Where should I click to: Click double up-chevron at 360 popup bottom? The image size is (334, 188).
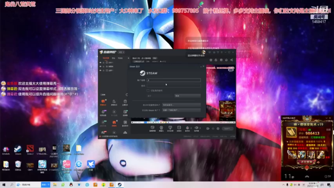[x=307, y=176]
